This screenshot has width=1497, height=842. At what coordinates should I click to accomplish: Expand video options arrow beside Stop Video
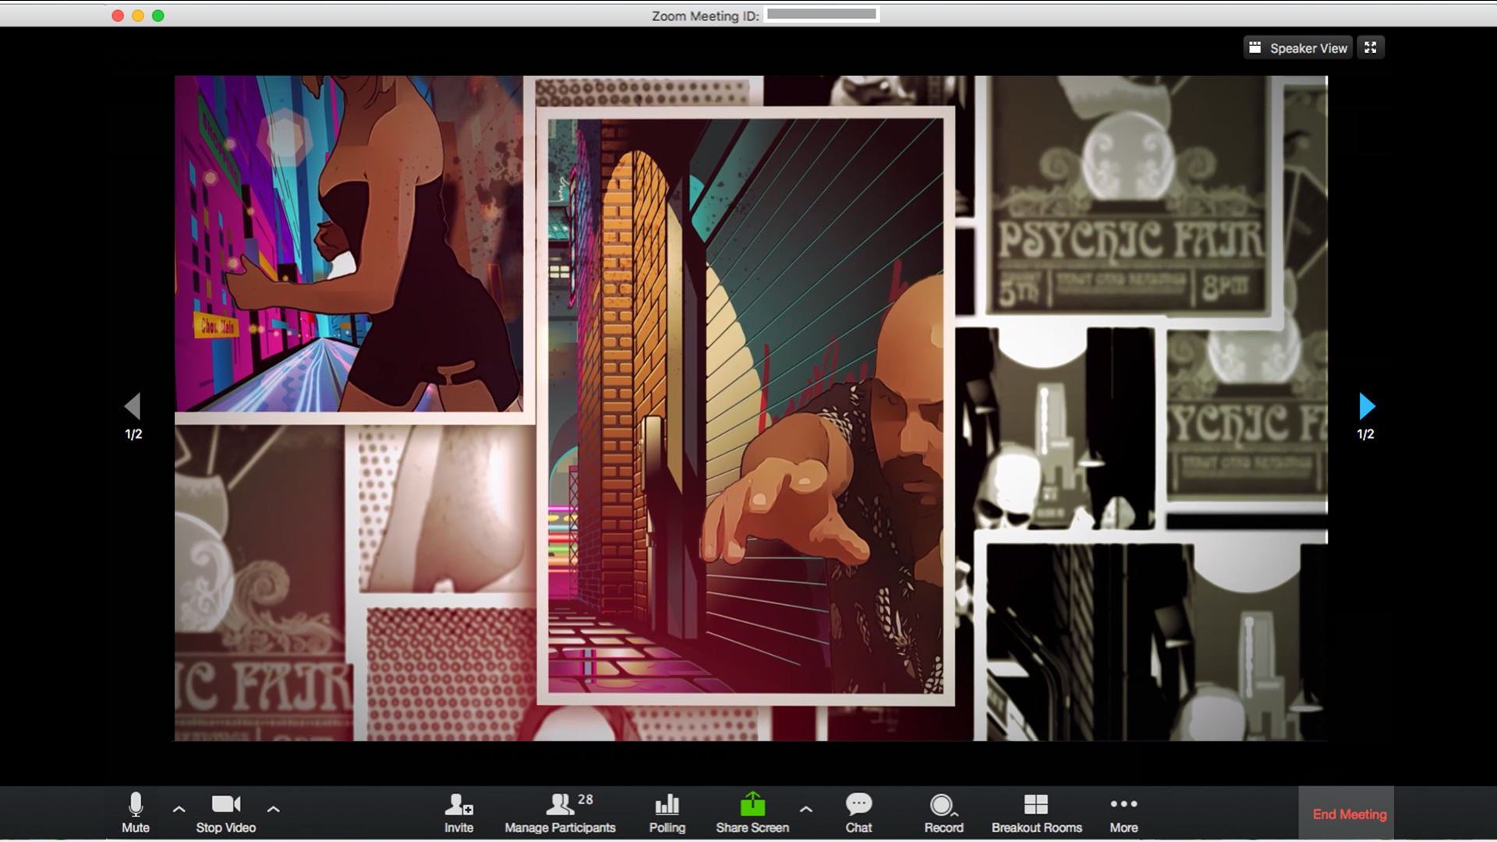coord(273,809)
